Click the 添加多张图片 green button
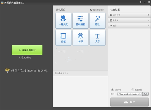Image resolution: width=151 pixels, height=110 pixels. pyautogui.click(x=27, y=50)
